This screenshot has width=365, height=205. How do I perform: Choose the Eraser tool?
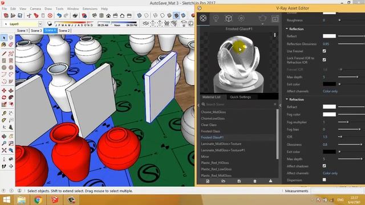11,45
